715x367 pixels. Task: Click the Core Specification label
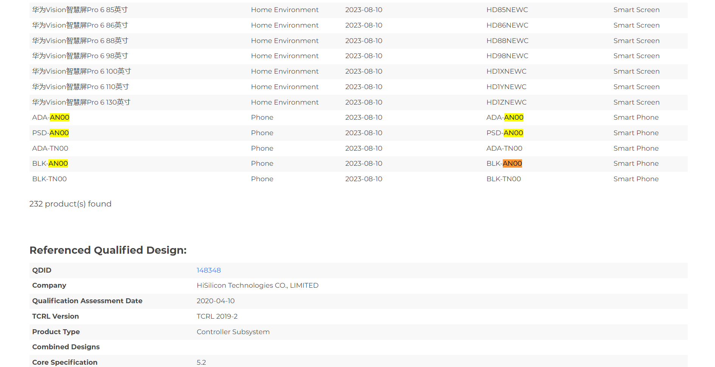[65, 362]
